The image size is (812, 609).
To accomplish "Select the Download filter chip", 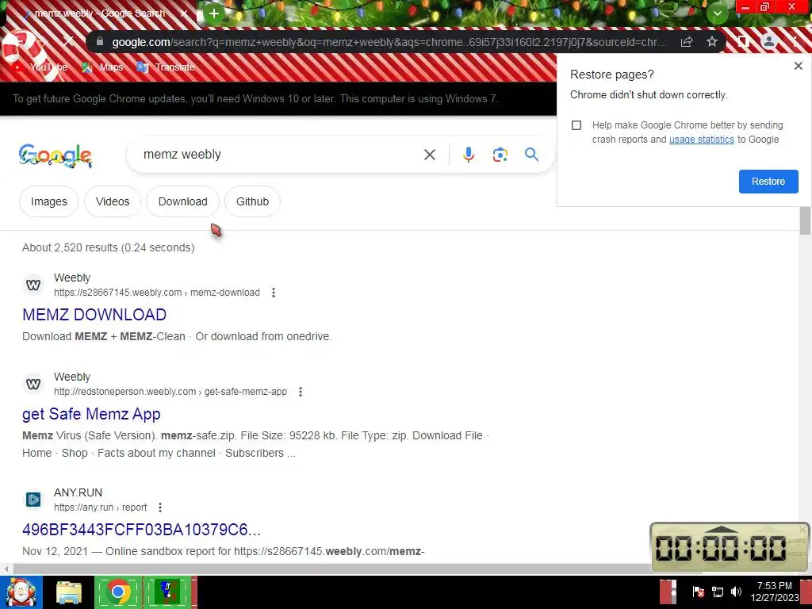I will pos(183,201).
